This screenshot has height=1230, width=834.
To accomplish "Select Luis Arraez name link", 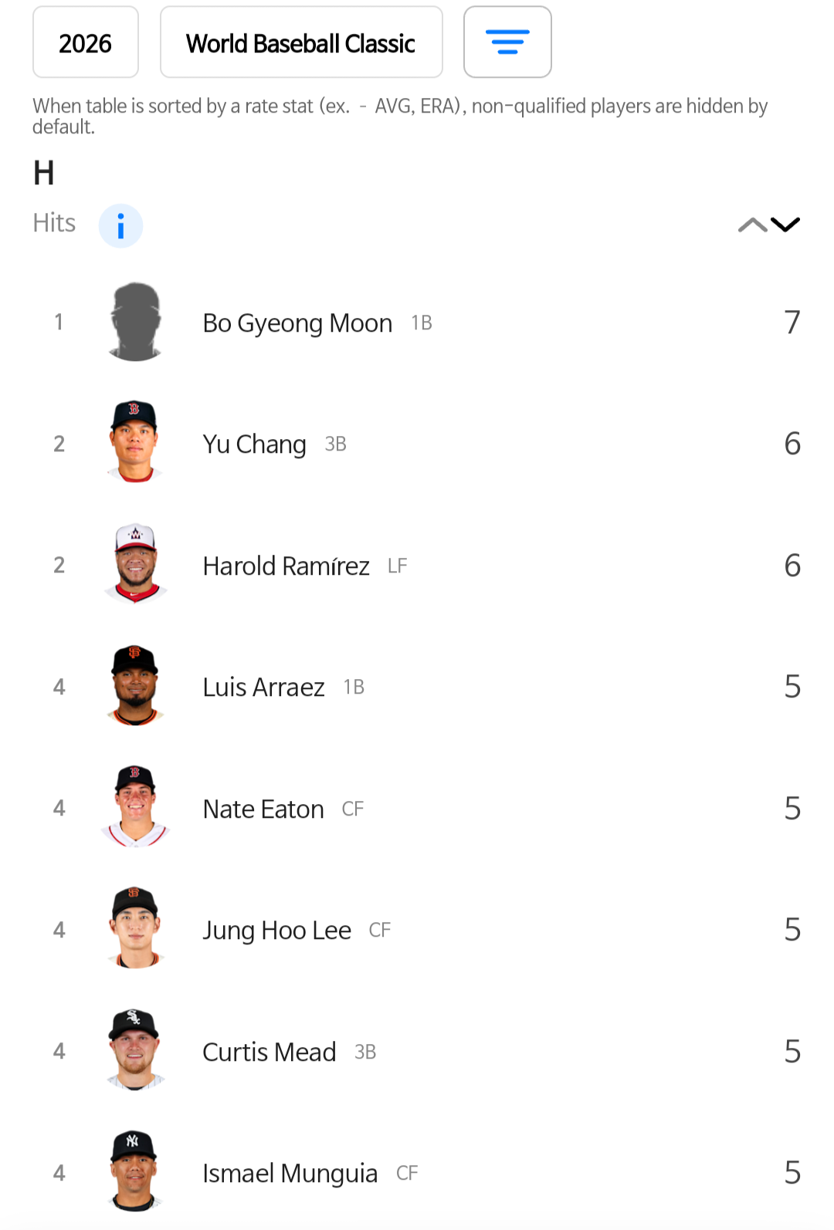I will coord(263,688).
